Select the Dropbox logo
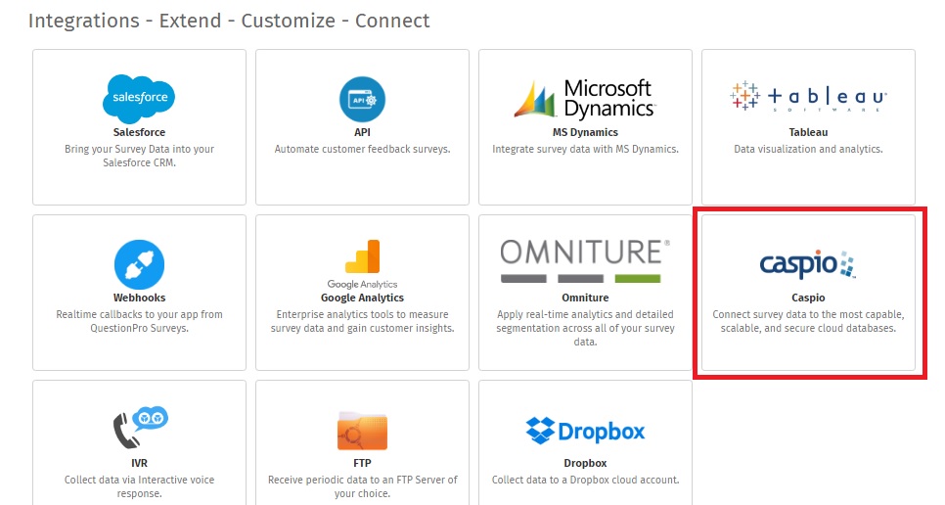 pos(585,431)
